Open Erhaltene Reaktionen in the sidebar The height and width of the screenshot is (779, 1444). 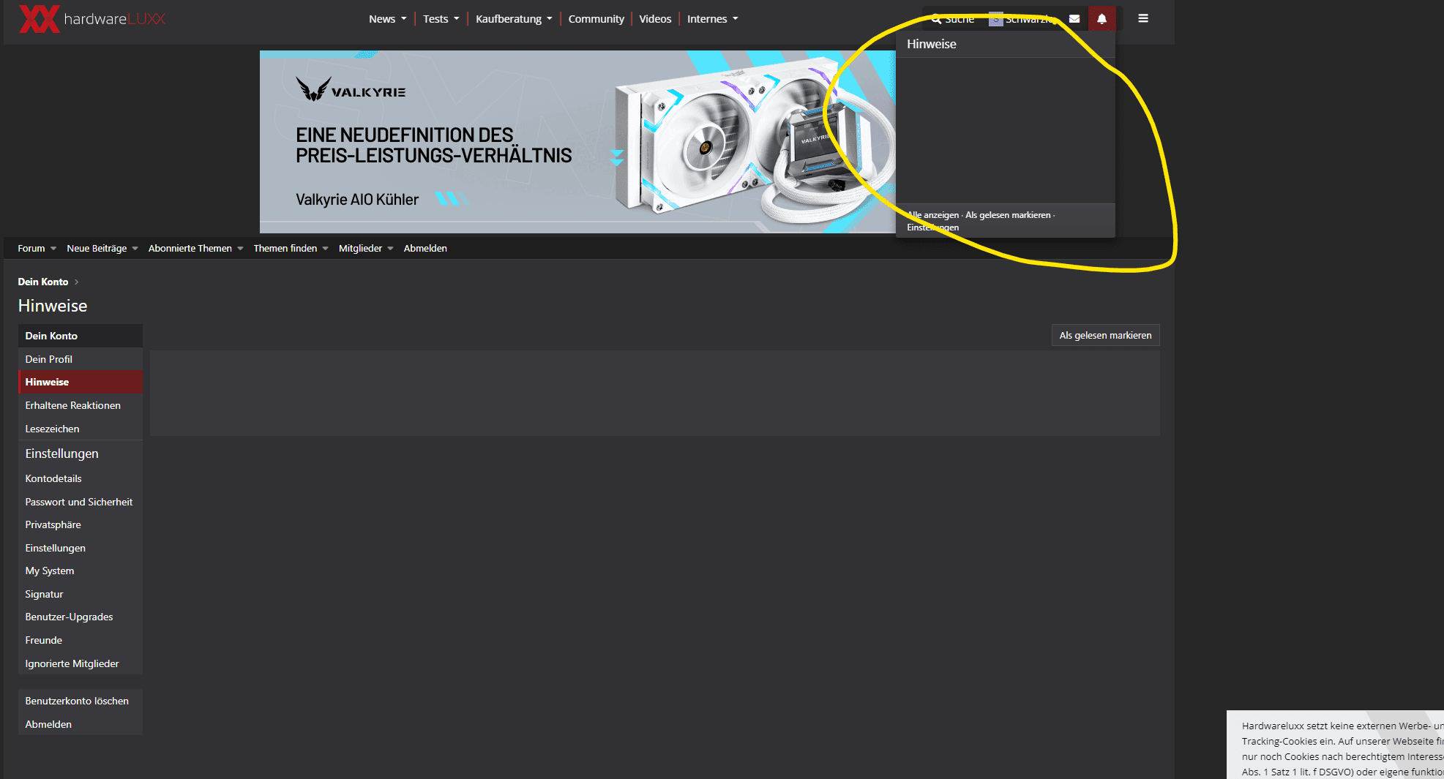tap(80, 405)
